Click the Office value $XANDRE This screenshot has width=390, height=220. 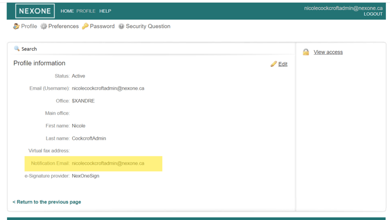pos(83,101)
